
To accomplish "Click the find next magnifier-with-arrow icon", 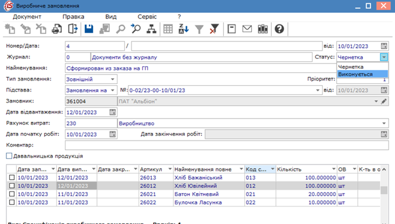I will (x=136, y=29).
